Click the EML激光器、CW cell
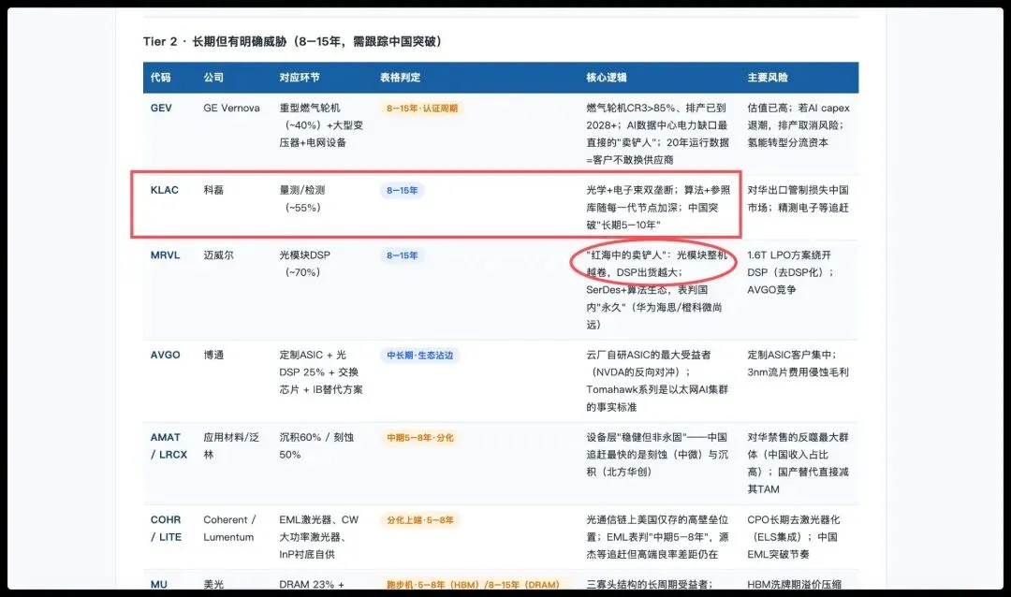The image size is (1011, 597). pyautogui.click(x=318, y=537)
